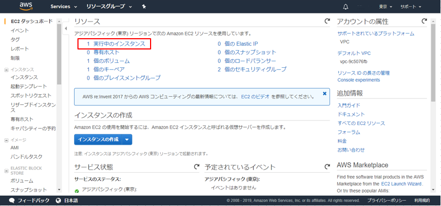The height and width of the screenshot is (206, 441).
Task: Open the Services dropdown menu
Action: tap(64, 6)
